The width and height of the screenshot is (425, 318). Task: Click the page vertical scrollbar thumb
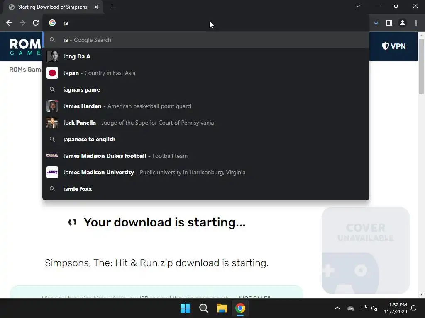coord(421,66)
